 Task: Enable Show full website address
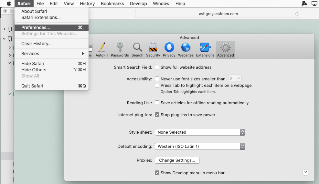pos(157,67)
